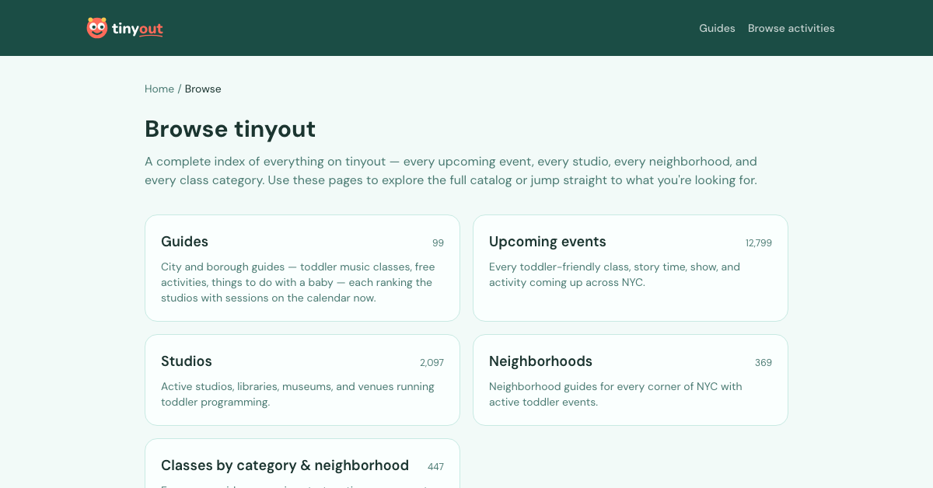
Task: Click the Upcoming events description text
Action: 614,274
